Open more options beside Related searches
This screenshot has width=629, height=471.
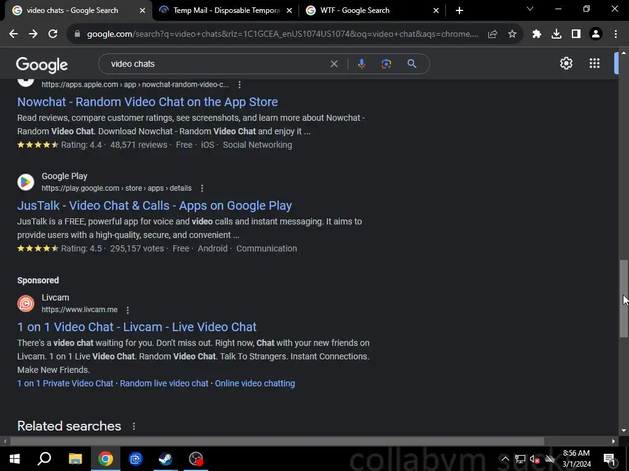click(133, 426)
